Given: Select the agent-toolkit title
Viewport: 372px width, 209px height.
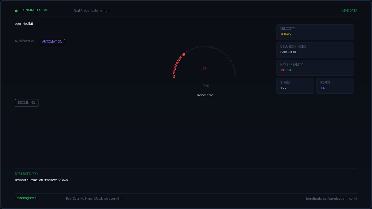Looking at the screenshot, I should [24, 24].
